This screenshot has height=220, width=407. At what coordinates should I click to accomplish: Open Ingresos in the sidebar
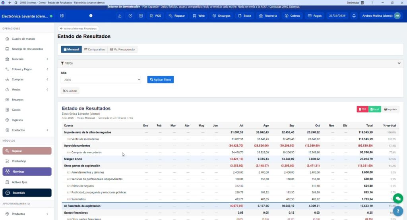point(27,120)
